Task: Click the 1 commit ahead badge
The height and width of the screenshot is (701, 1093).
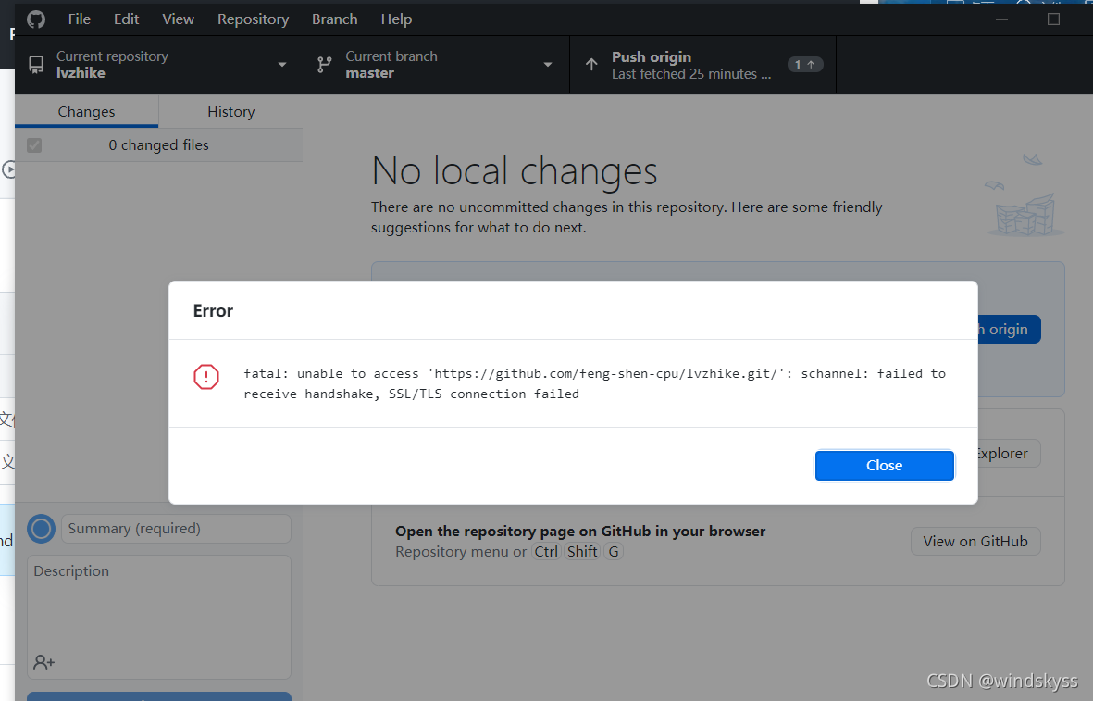Action: pos(804,64)
